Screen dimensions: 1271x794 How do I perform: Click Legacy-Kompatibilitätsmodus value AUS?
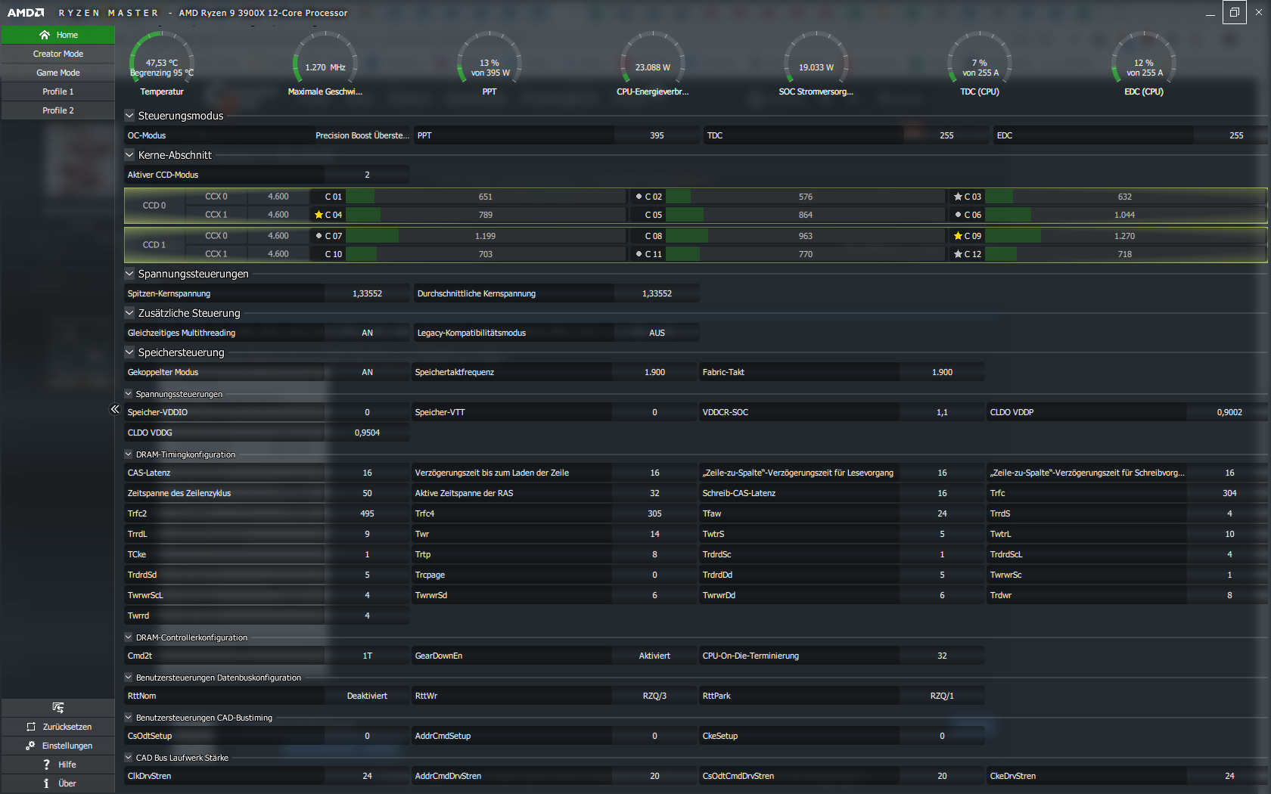(657, 333)
